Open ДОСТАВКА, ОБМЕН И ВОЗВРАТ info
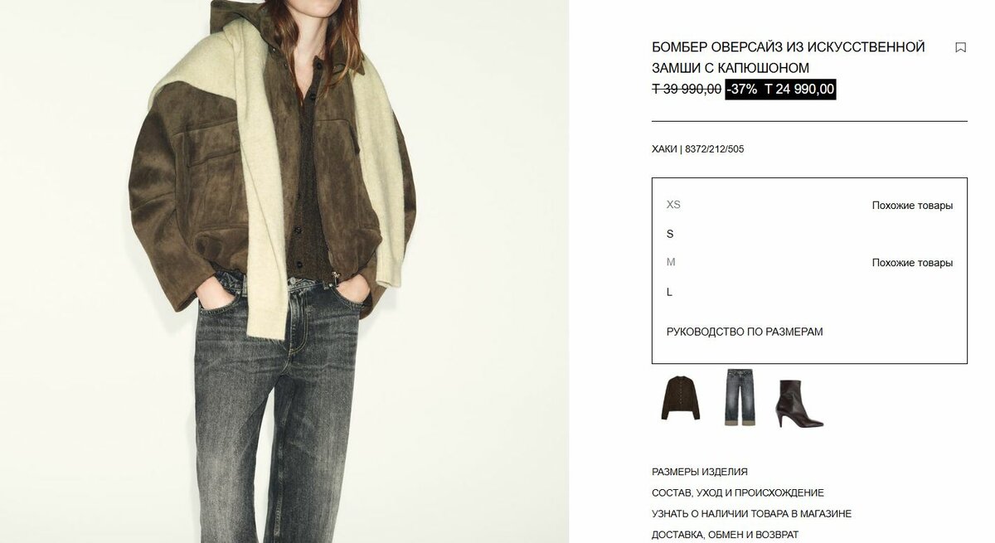The width and height of the screenshot is (995, 543). (x=726, y=535)
